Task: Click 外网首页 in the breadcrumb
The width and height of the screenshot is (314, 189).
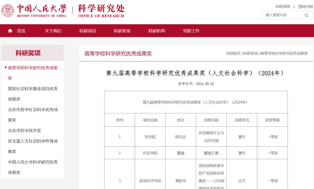Action: (x=233, y=53)
